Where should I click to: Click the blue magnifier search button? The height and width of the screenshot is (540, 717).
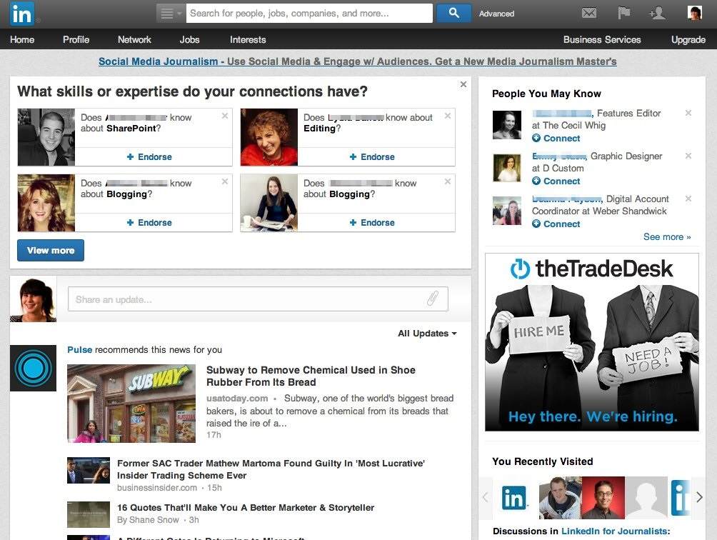453,14
